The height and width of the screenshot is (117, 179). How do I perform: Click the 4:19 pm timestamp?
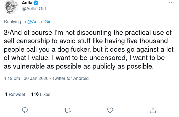point(12,78)
